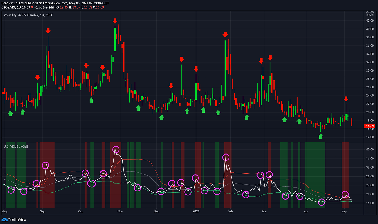
Task: Select the Volatility S&P 500 Index legend
Action: 28,15
